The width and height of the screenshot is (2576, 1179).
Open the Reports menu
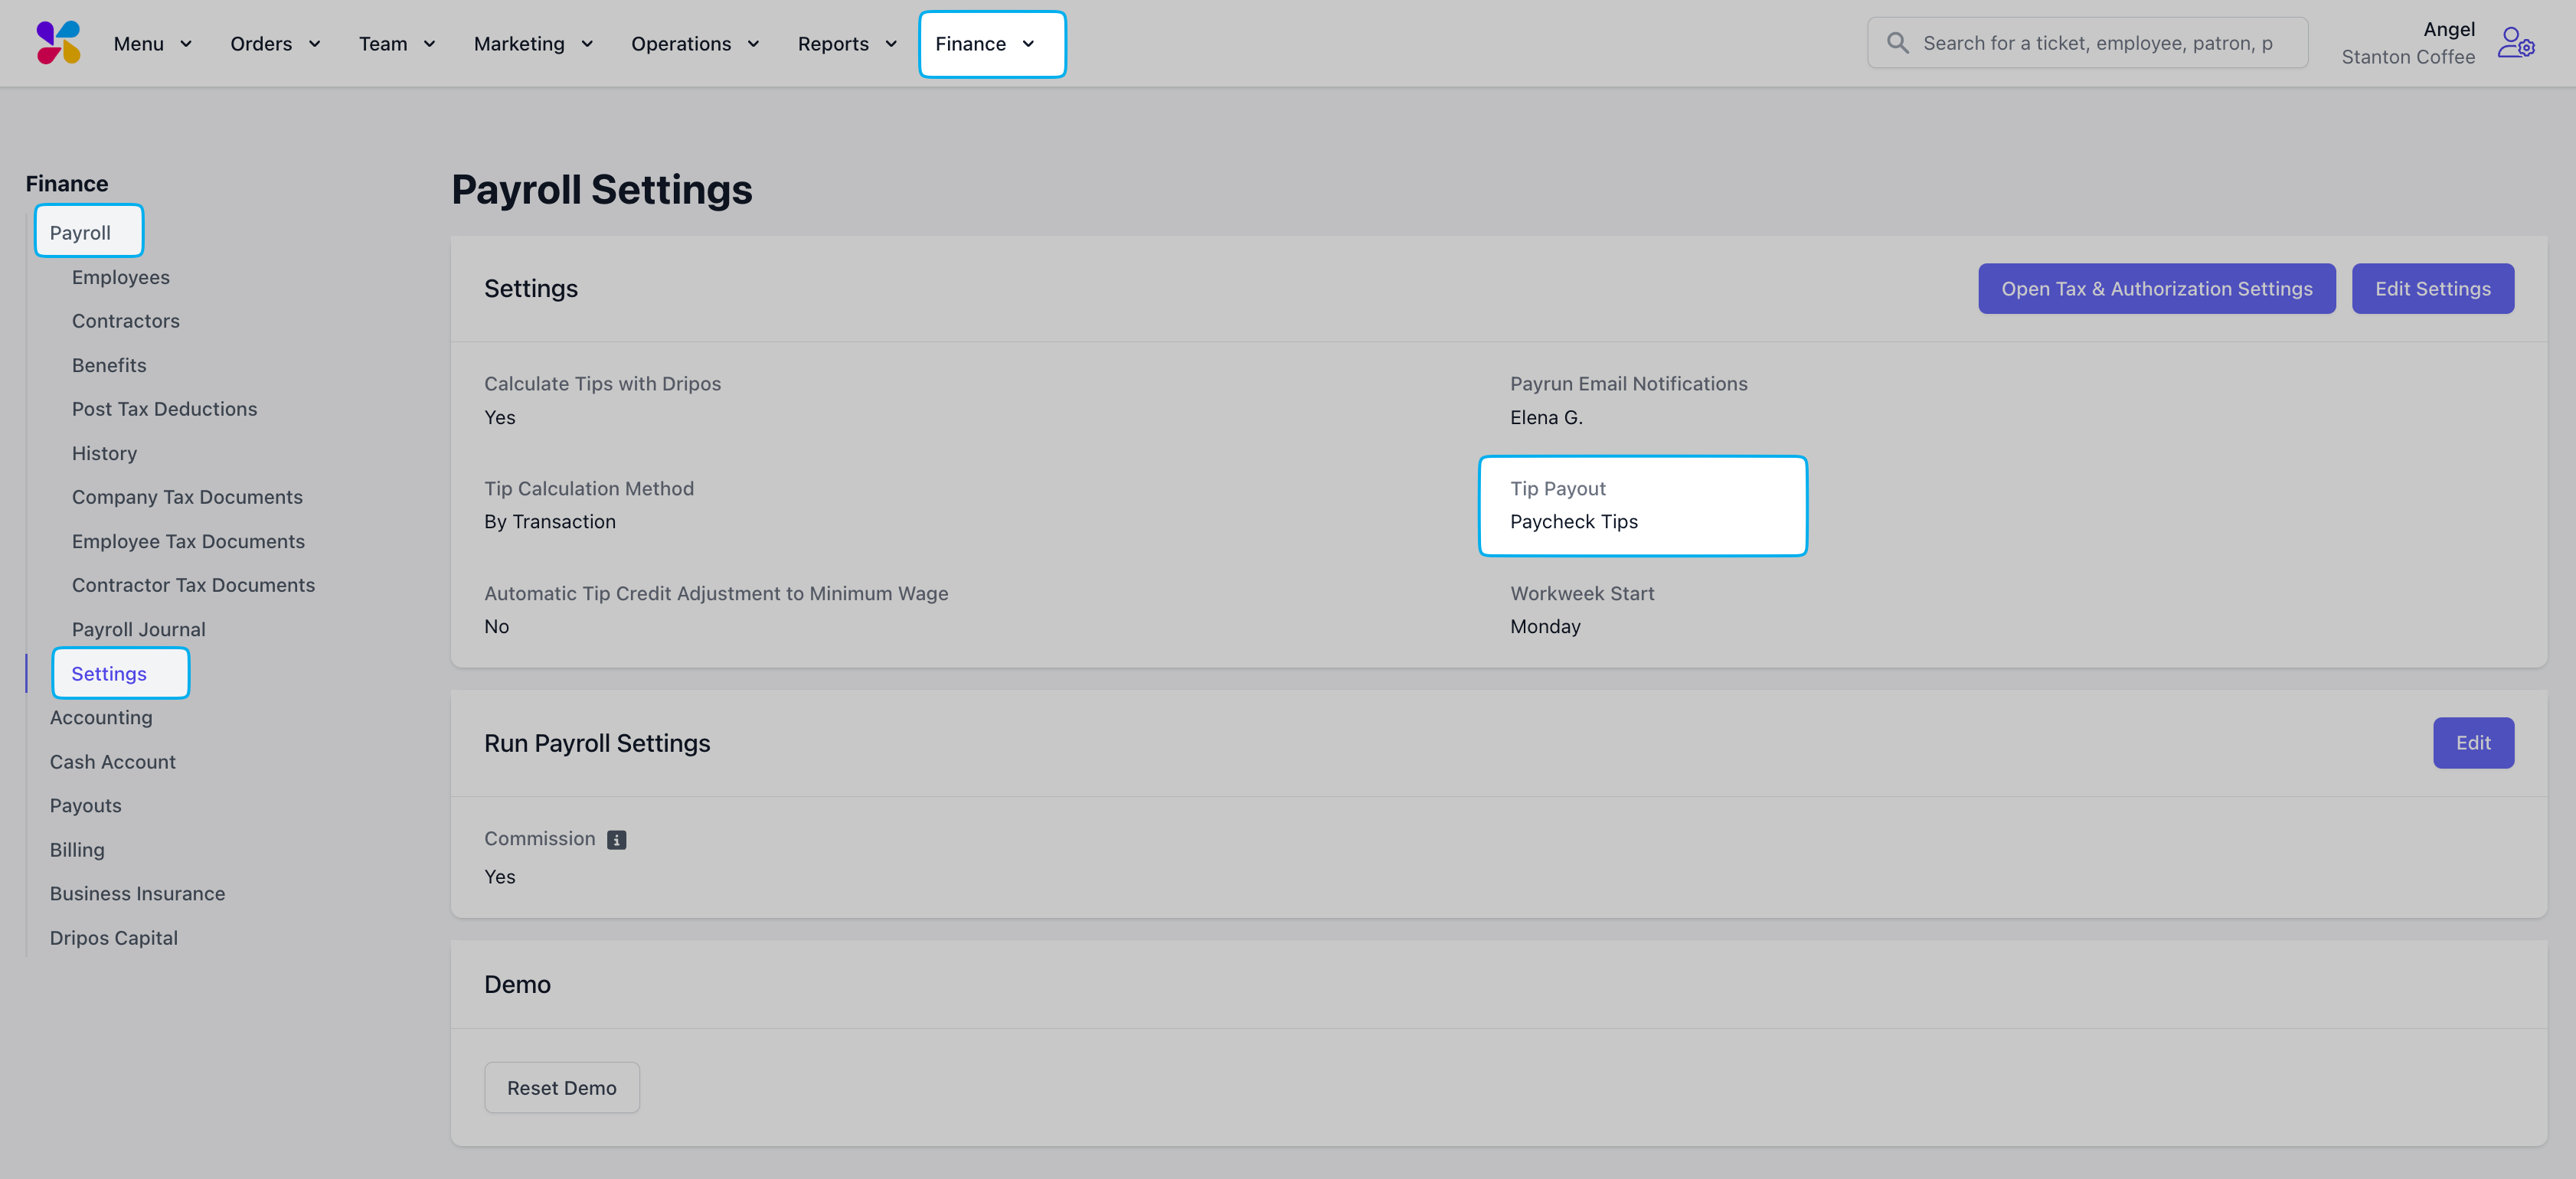pos(847,44)
